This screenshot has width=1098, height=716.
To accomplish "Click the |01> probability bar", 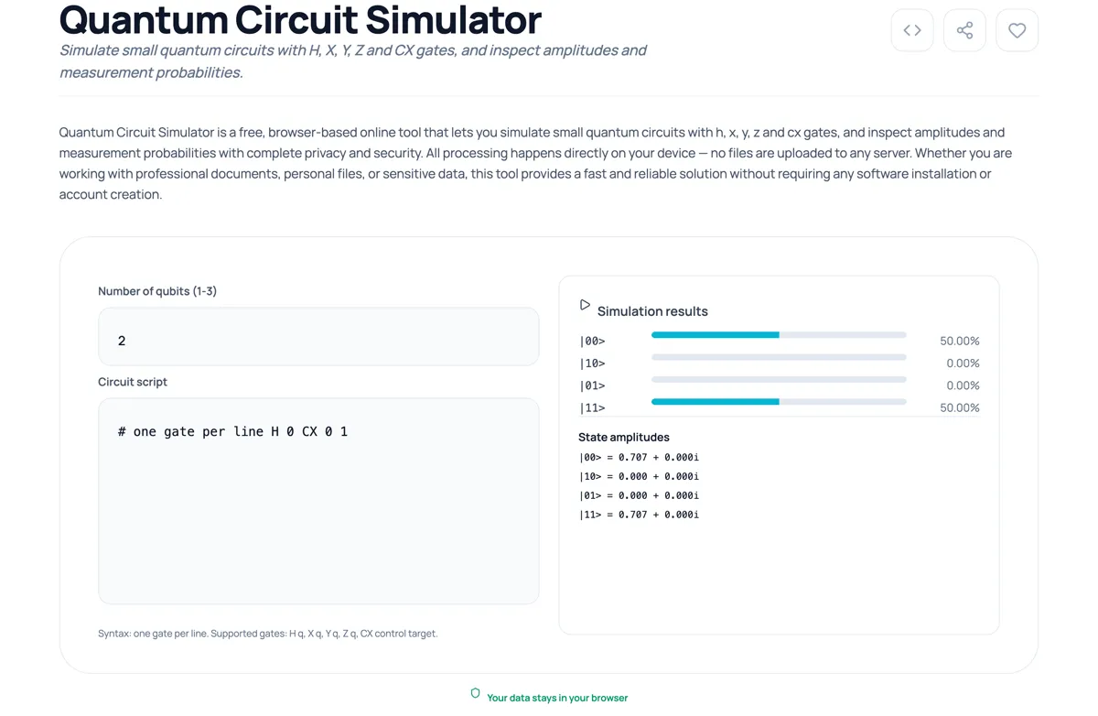I will 778,380.
